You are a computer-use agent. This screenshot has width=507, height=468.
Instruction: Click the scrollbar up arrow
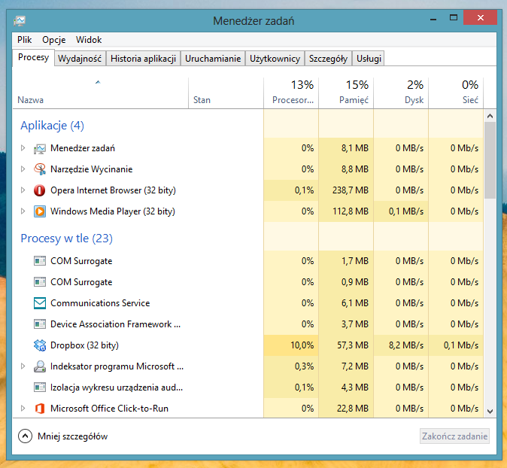[490, 116]
